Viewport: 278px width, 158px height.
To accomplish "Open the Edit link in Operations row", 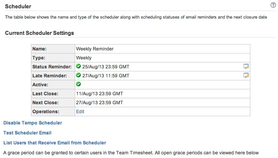I will (80, 112).
